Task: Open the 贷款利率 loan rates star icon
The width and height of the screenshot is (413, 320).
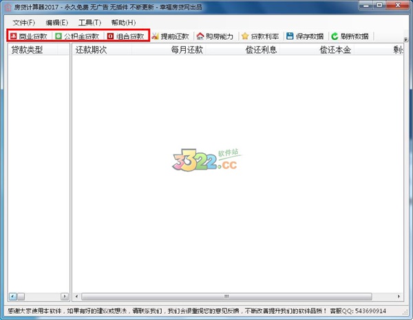Action: (x=245, y=36)
